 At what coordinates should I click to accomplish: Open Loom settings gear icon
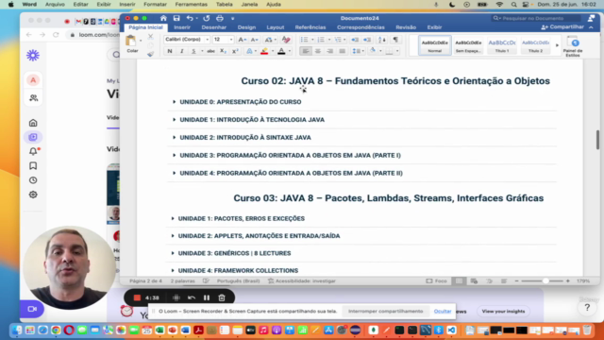(33, 195)
